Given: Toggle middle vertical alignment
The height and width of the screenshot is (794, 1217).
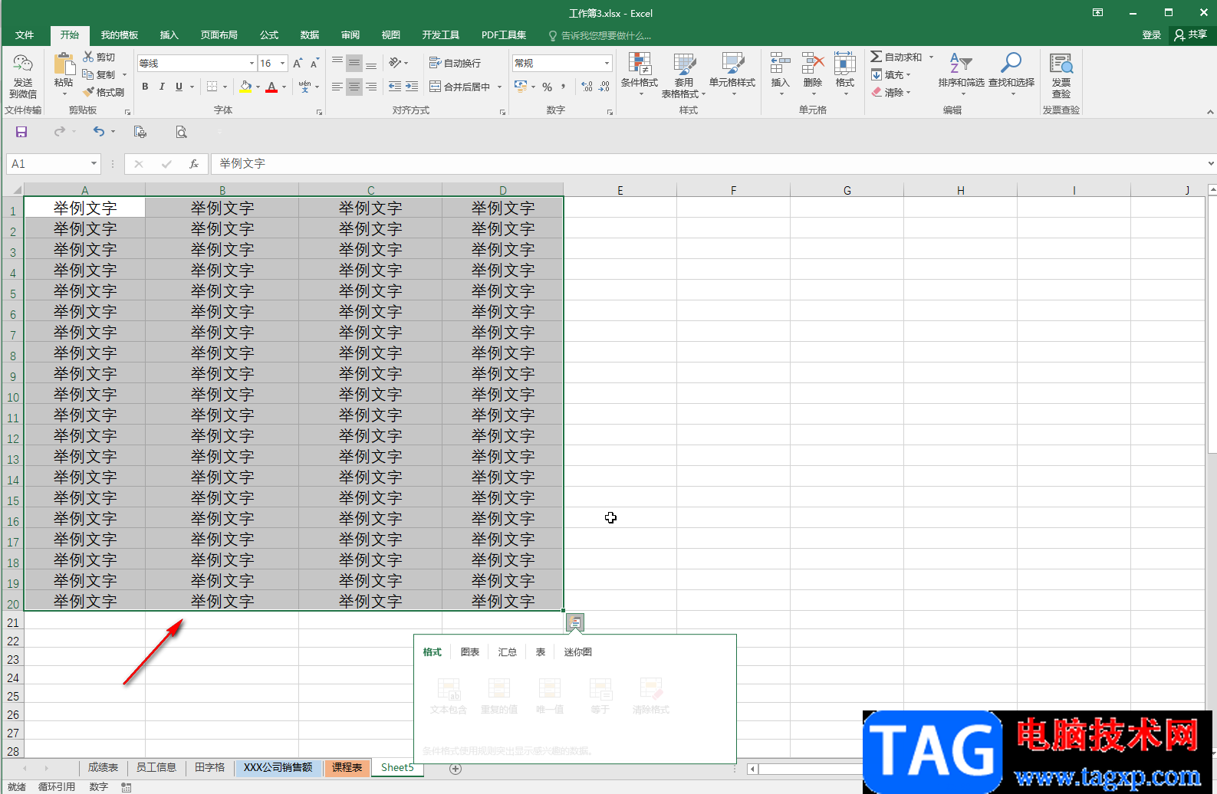Looking at the screenshot, I should 354,63.
